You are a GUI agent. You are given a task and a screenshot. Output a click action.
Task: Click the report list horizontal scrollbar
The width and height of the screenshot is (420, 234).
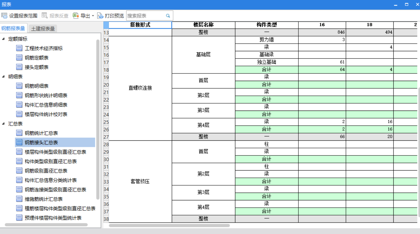pos(46,225)
